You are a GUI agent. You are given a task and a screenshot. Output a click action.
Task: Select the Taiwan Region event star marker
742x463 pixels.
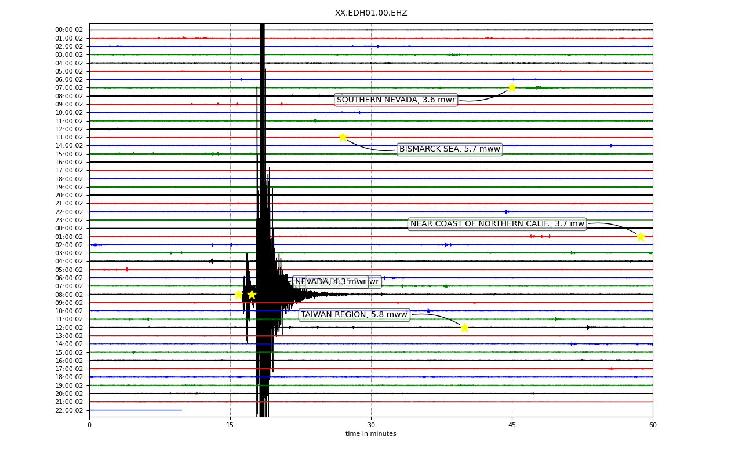[464, 328]
